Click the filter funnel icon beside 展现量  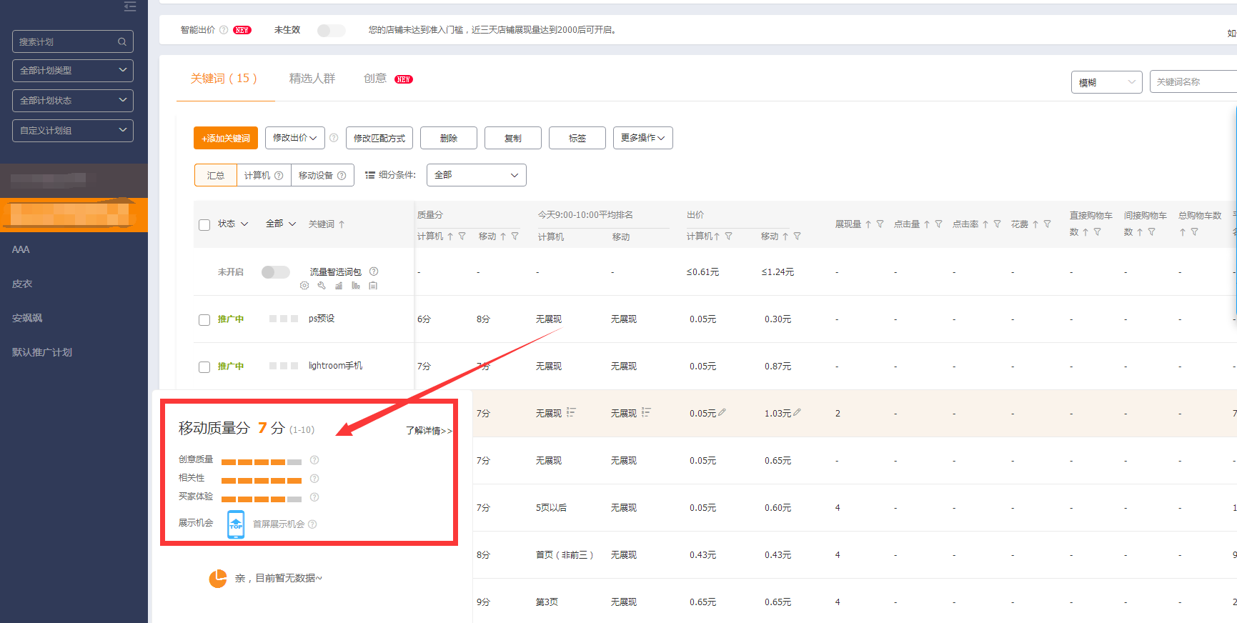pyautogui.click(x=880, y=224)
